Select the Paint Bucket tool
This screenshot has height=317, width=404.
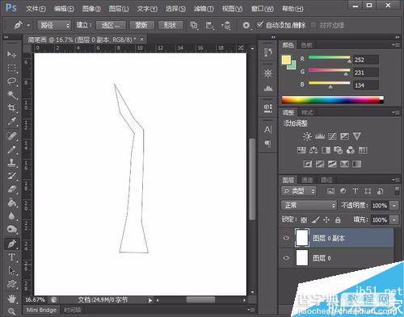11,202
